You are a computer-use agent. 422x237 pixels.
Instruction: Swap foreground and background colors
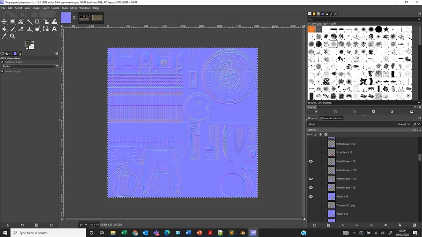[x=33, y=42]
